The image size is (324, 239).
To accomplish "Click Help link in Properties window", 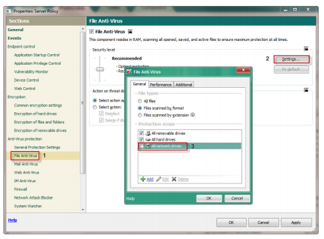I will point(13,220).
